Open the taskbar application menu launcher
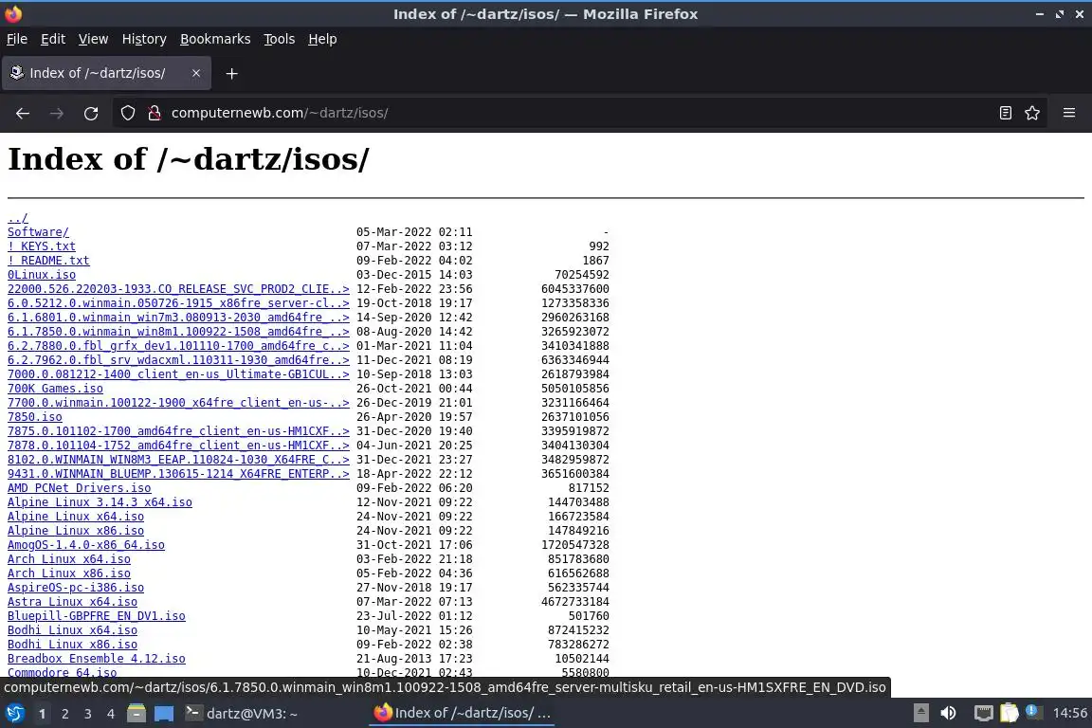Viewport: 1092px width, 728px height. [x=14, y=714]
